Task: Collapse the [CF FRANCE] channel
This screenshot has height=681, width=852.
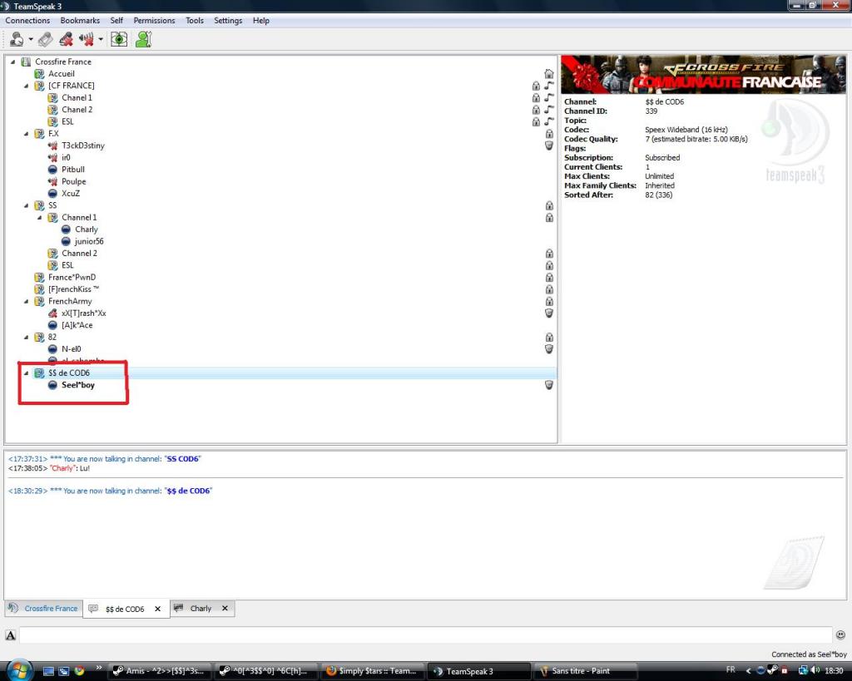Action: tap(26, 86)
